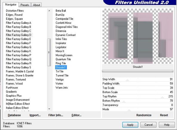Reset the filter parameters
This screenshot has width=177, height=130.
pyautogui.click(x=164, y=115)
